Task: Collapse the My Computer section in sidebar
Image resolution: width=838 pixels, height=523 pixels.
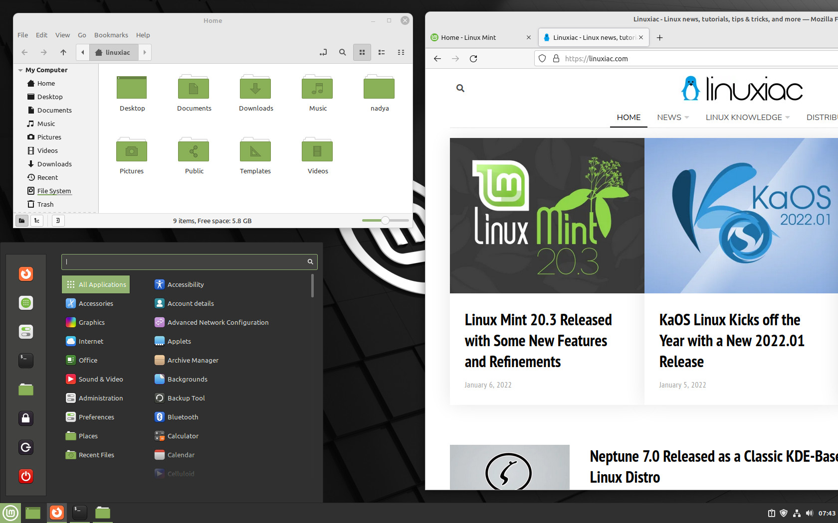Action: point(20,70)
